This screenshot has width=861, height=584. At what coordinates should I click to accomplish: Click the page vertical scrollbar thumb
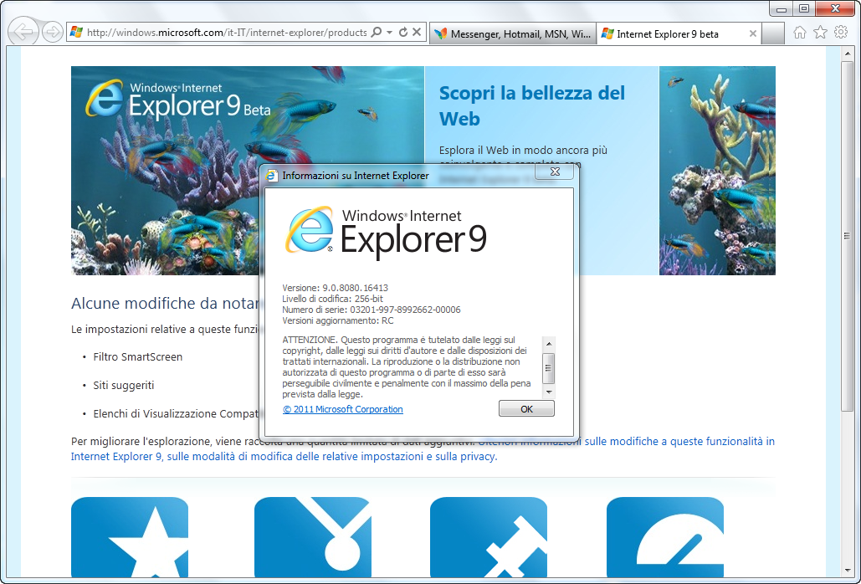(x=848, y=236)
